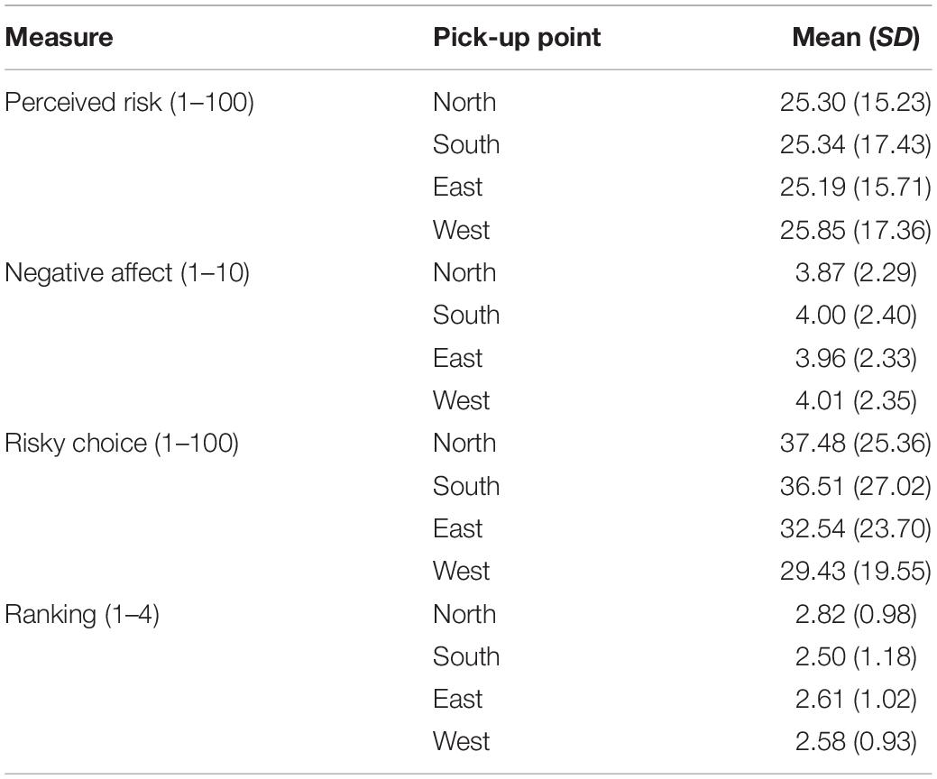Click East under Risky choice

coord(458,528)
